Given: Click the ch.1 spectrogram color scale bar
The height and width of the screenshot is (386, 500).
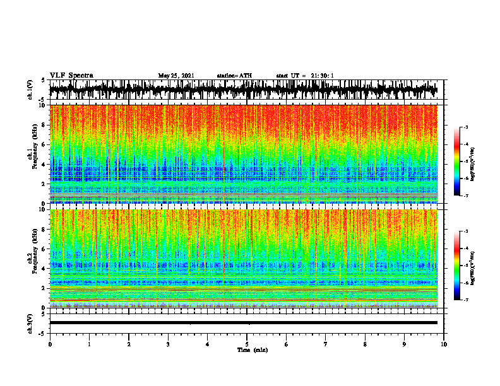Looking at the screenshot, I should [x=457, y=161].
